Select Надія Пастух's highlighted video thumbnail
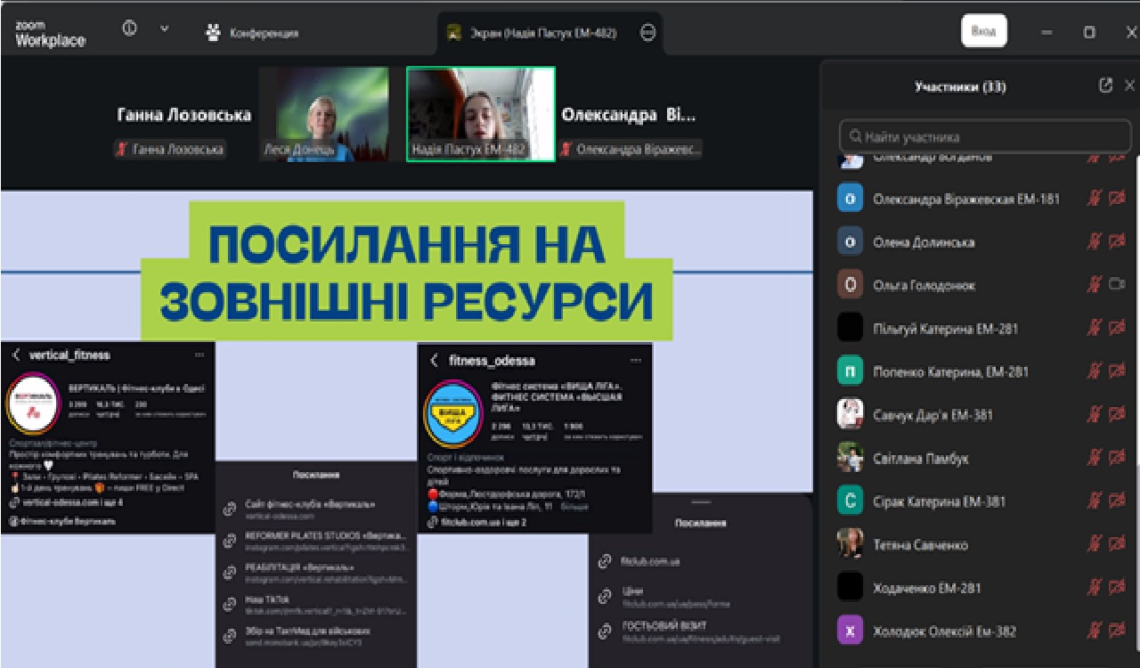1140x668 pixels. tap(481, 114)
